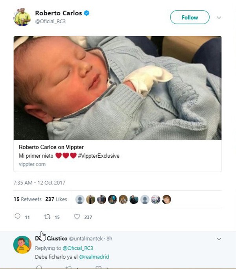Follow Roberto Carlos
The width and height of the screenshot is (236, 269).
[x=190, y=17]
